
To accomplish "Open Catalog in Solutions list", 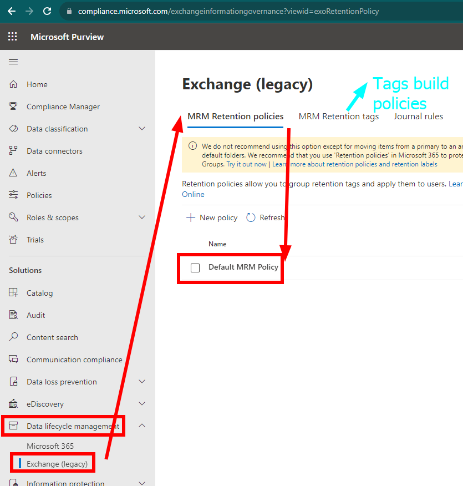I will (39, 293).
